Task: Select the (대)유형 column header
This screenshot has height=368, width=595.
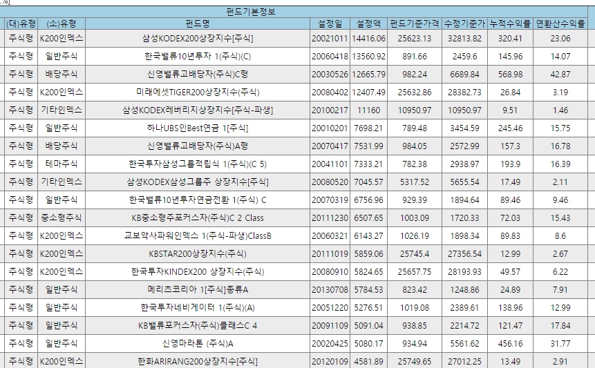Action: point(21,24)
